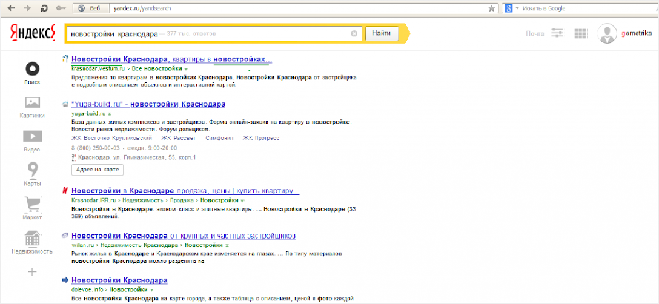Switch to 'Недвижимость' real estate search

coord(32,243)
